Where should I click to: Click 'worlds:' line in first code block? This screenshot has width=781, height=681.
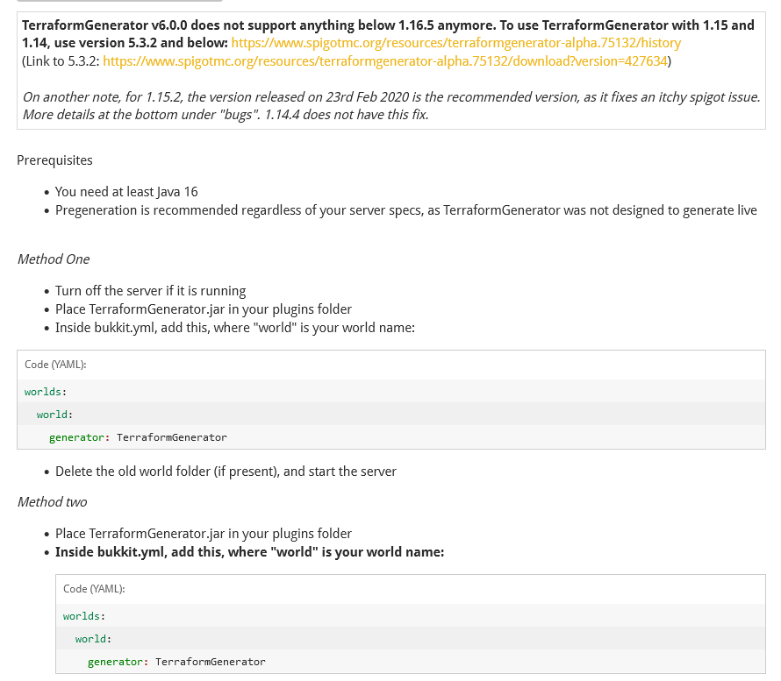[x=46, y=392]
